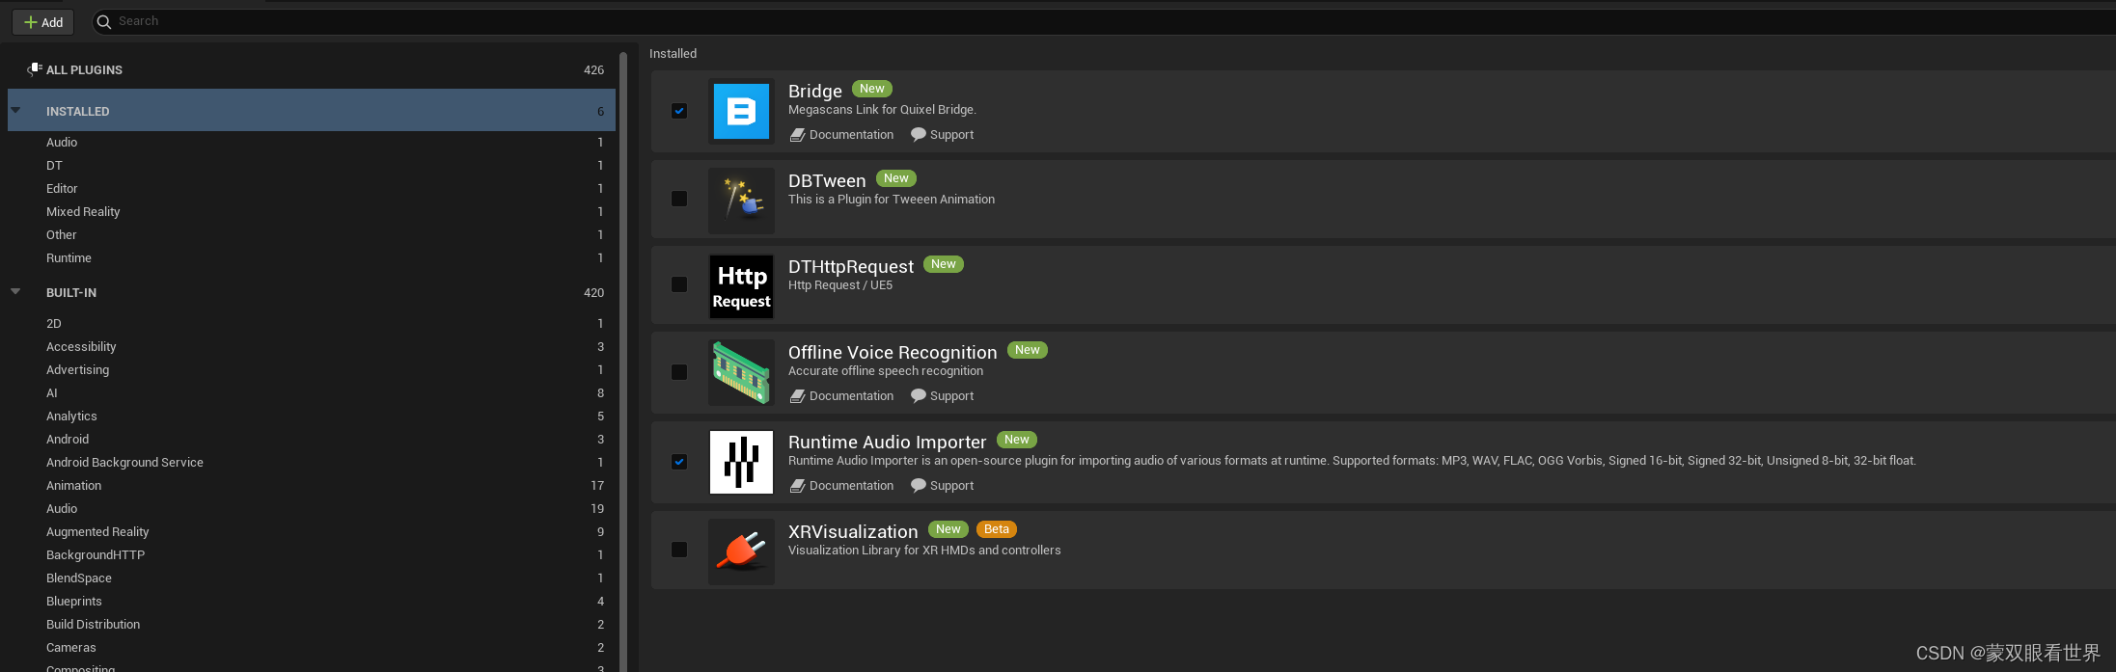Image resolution: width=2116 pixels, height=672 pixels.
Task: Select the BlendSpace category
Action: (312, 578)
